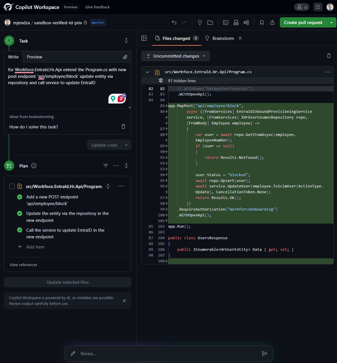Toggle the sidebar panel icon beside Files changed
The image size is (337, 363).
144,38
